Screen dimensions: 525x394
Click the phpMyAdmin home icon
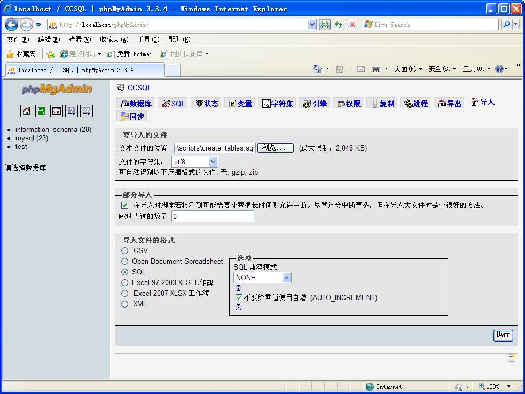pos(27,111)
